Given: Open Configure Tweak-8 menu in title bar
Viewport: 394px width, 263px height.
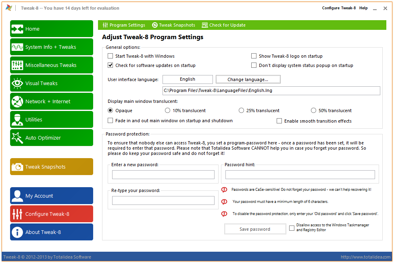Looking at the screenshot, I should point(339,8).
